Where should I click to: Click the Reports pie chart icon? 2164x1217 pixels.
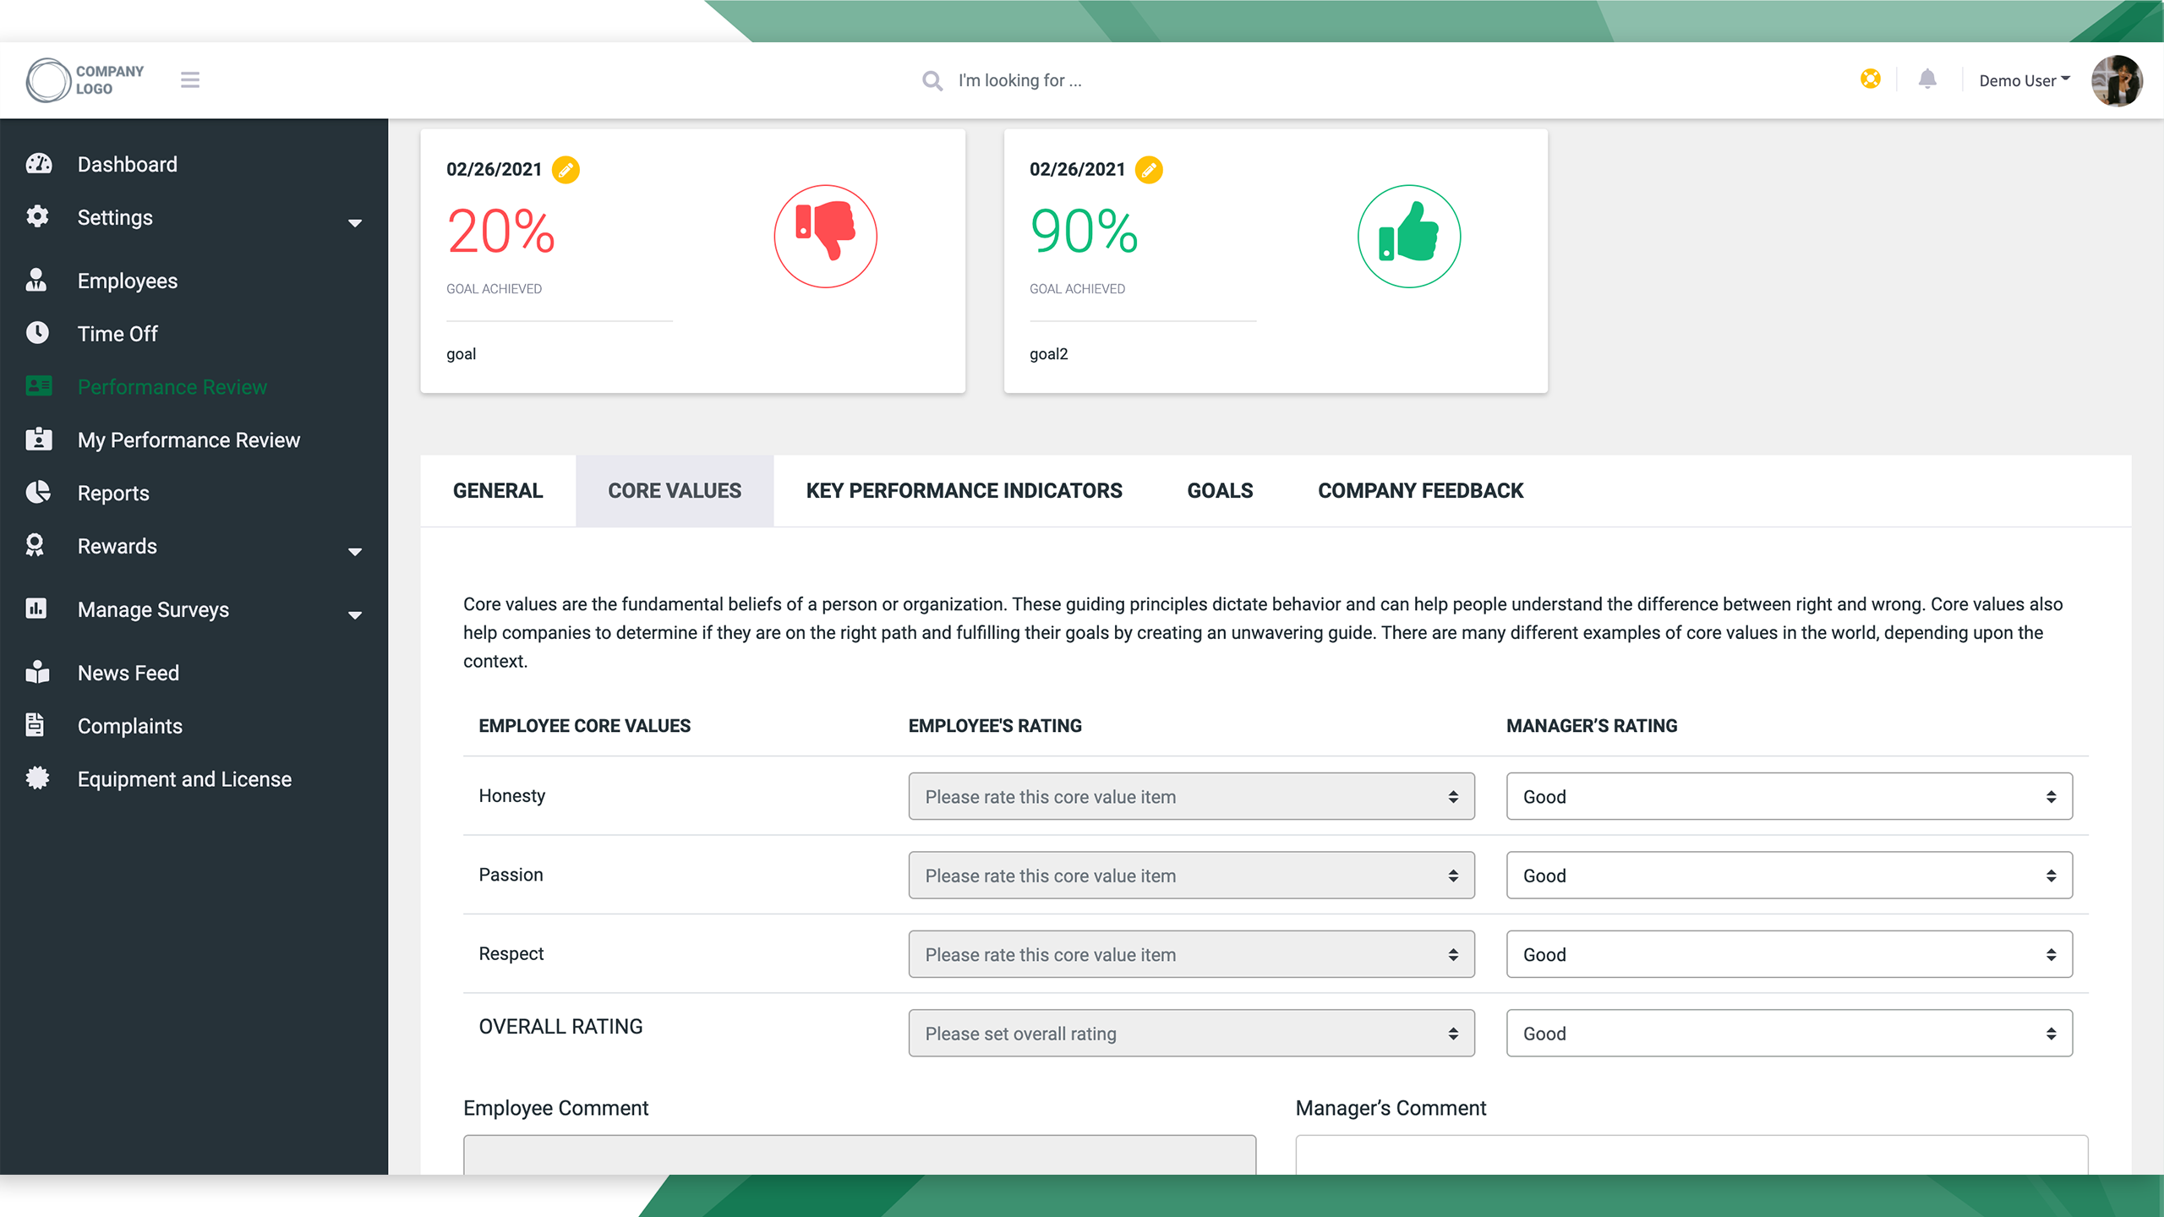38,492
